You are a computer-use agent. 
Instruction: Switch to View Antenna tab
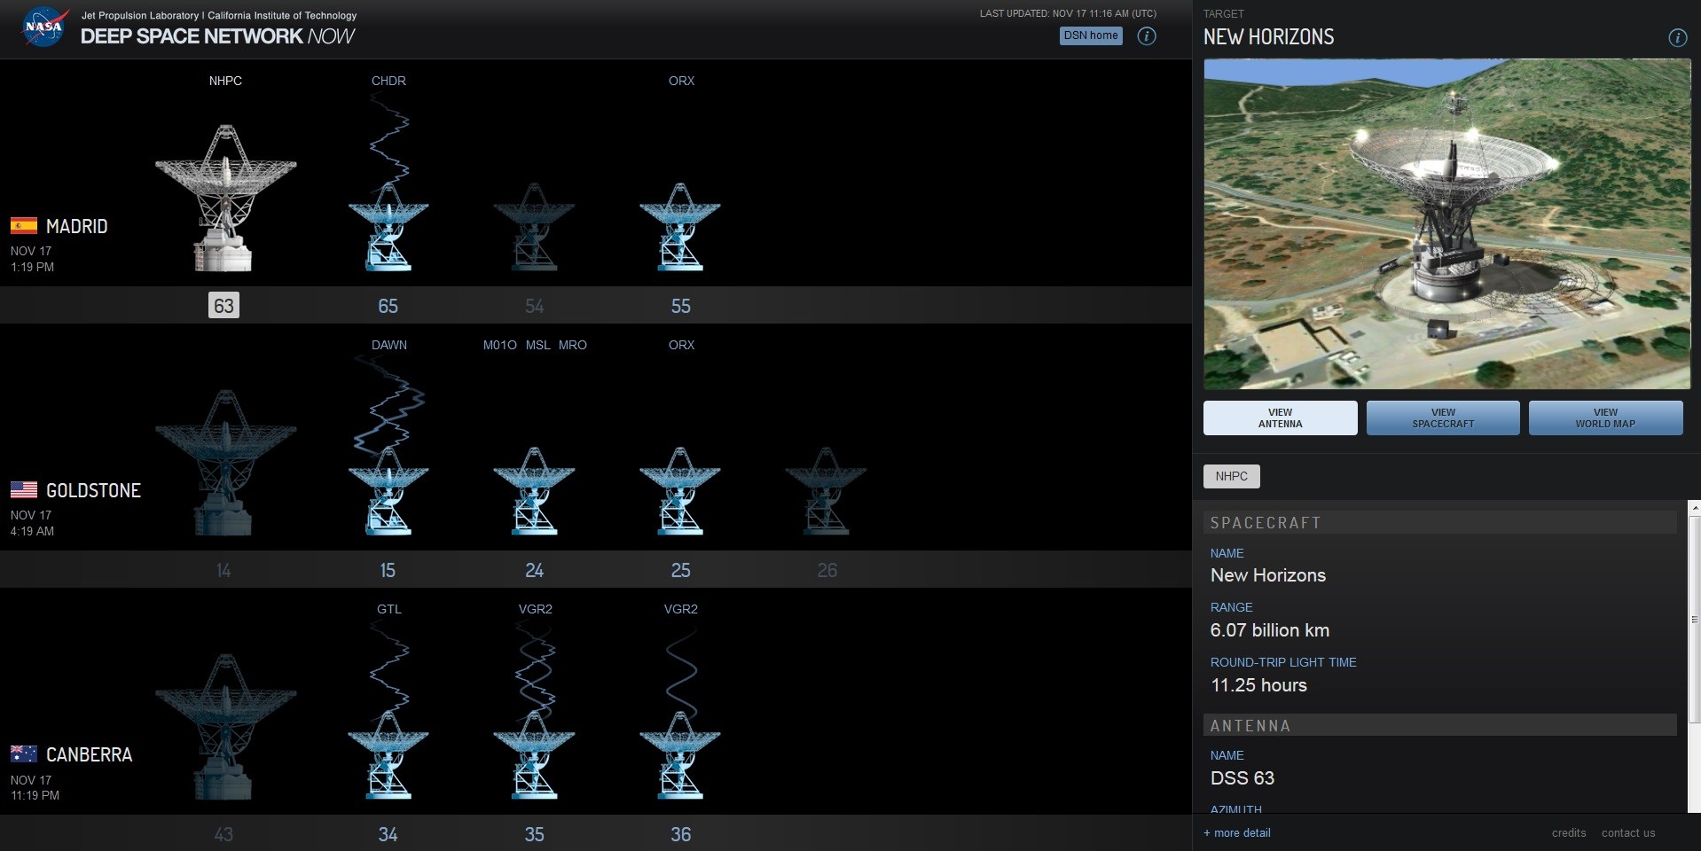1280,418
